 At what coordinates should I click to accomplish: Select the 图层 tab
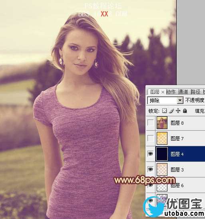[155, 92]
